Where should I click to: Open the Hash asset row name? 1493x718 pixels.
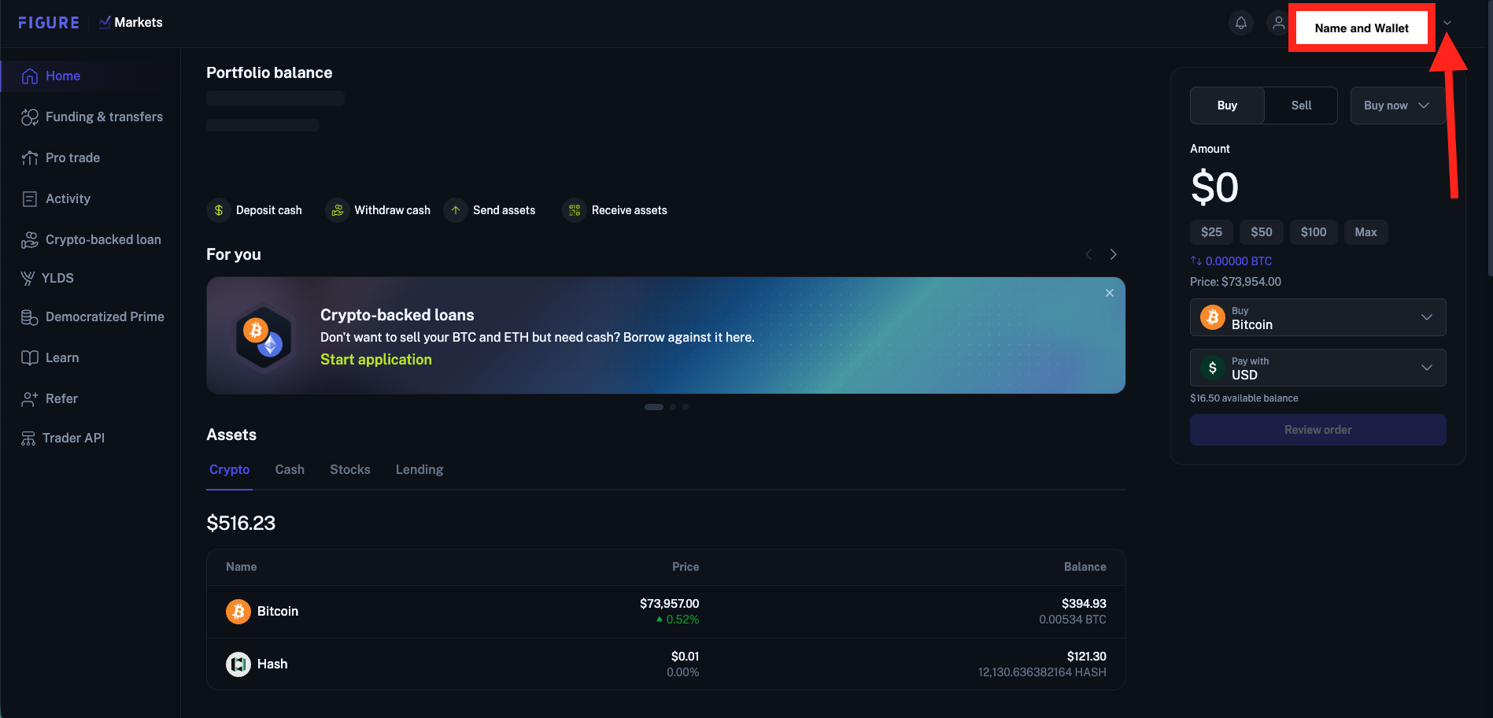pos(272,664)
